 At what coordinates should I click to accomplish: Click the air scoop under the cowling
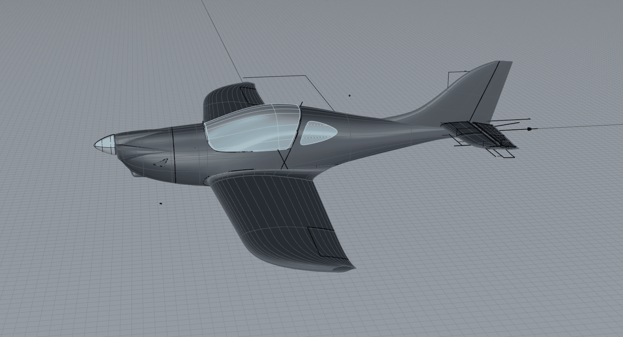click(135, 174)
